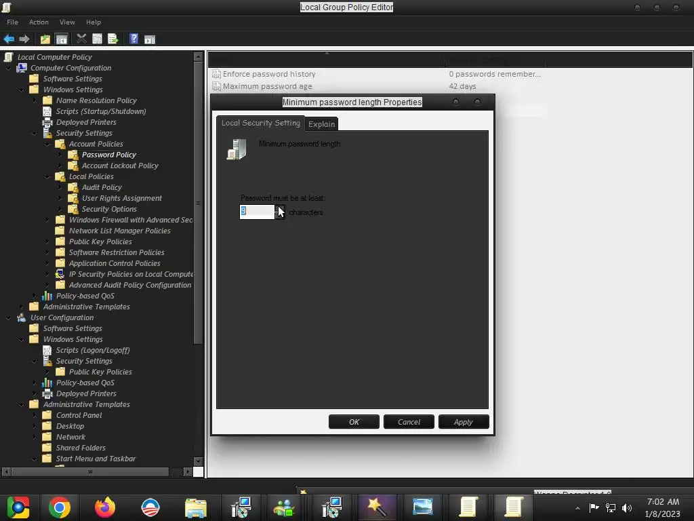Click OK in the properties dialog

click(354, 422)
